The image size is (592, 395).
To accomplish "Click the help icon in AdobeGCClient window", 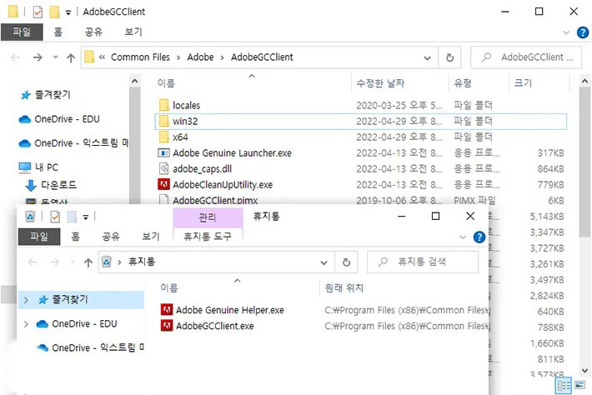I will [x=583, y=32].
